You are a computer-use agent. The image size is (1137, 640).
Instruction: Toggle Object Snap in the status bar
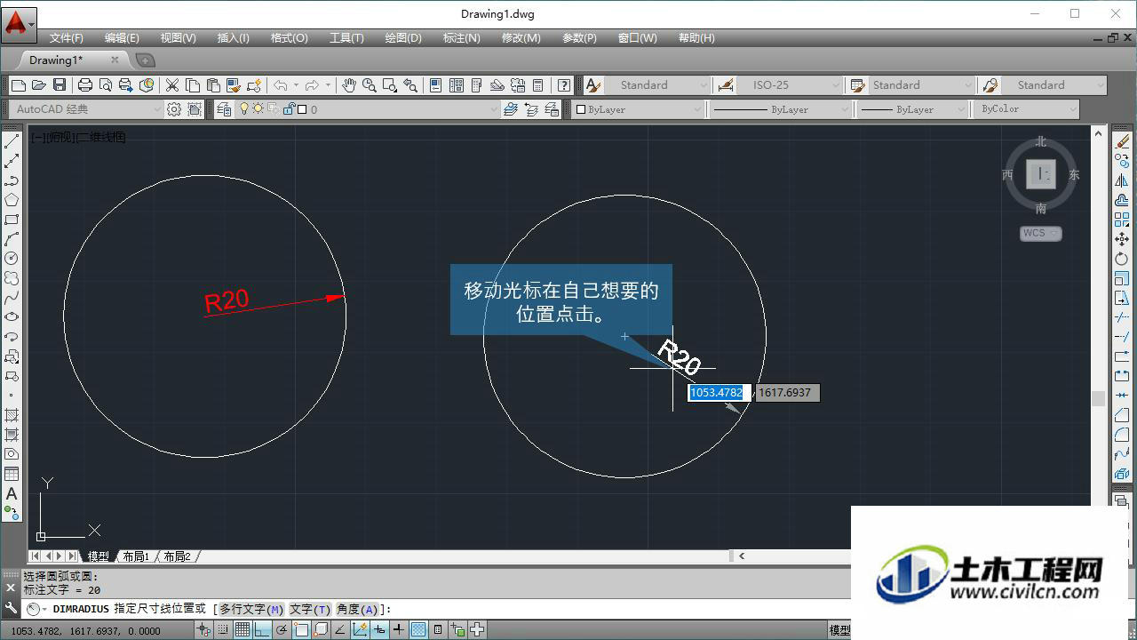coord(300,630)
